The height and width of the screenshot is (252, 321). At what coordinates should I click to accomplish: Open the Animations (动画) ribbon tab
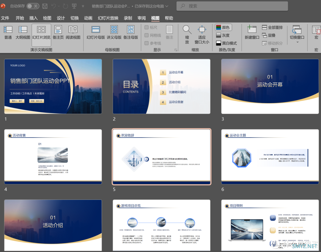tap(88, 18)
